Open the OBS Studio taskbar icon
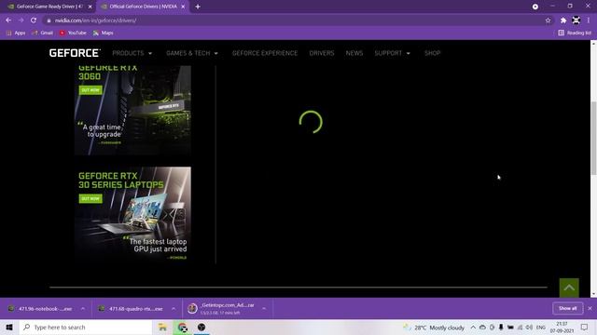This screenshot has width=597, height=335. [x=201, y=327]
